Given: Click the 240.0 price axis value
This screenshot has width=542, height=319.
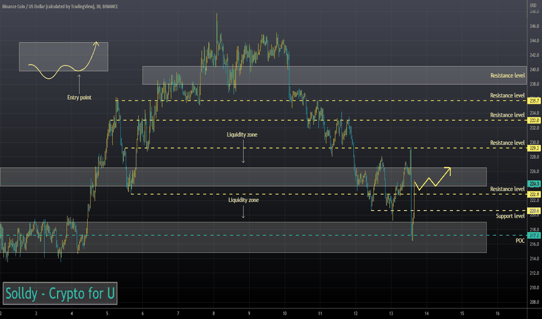Looking at the screenshot, I should click(534, 70).
